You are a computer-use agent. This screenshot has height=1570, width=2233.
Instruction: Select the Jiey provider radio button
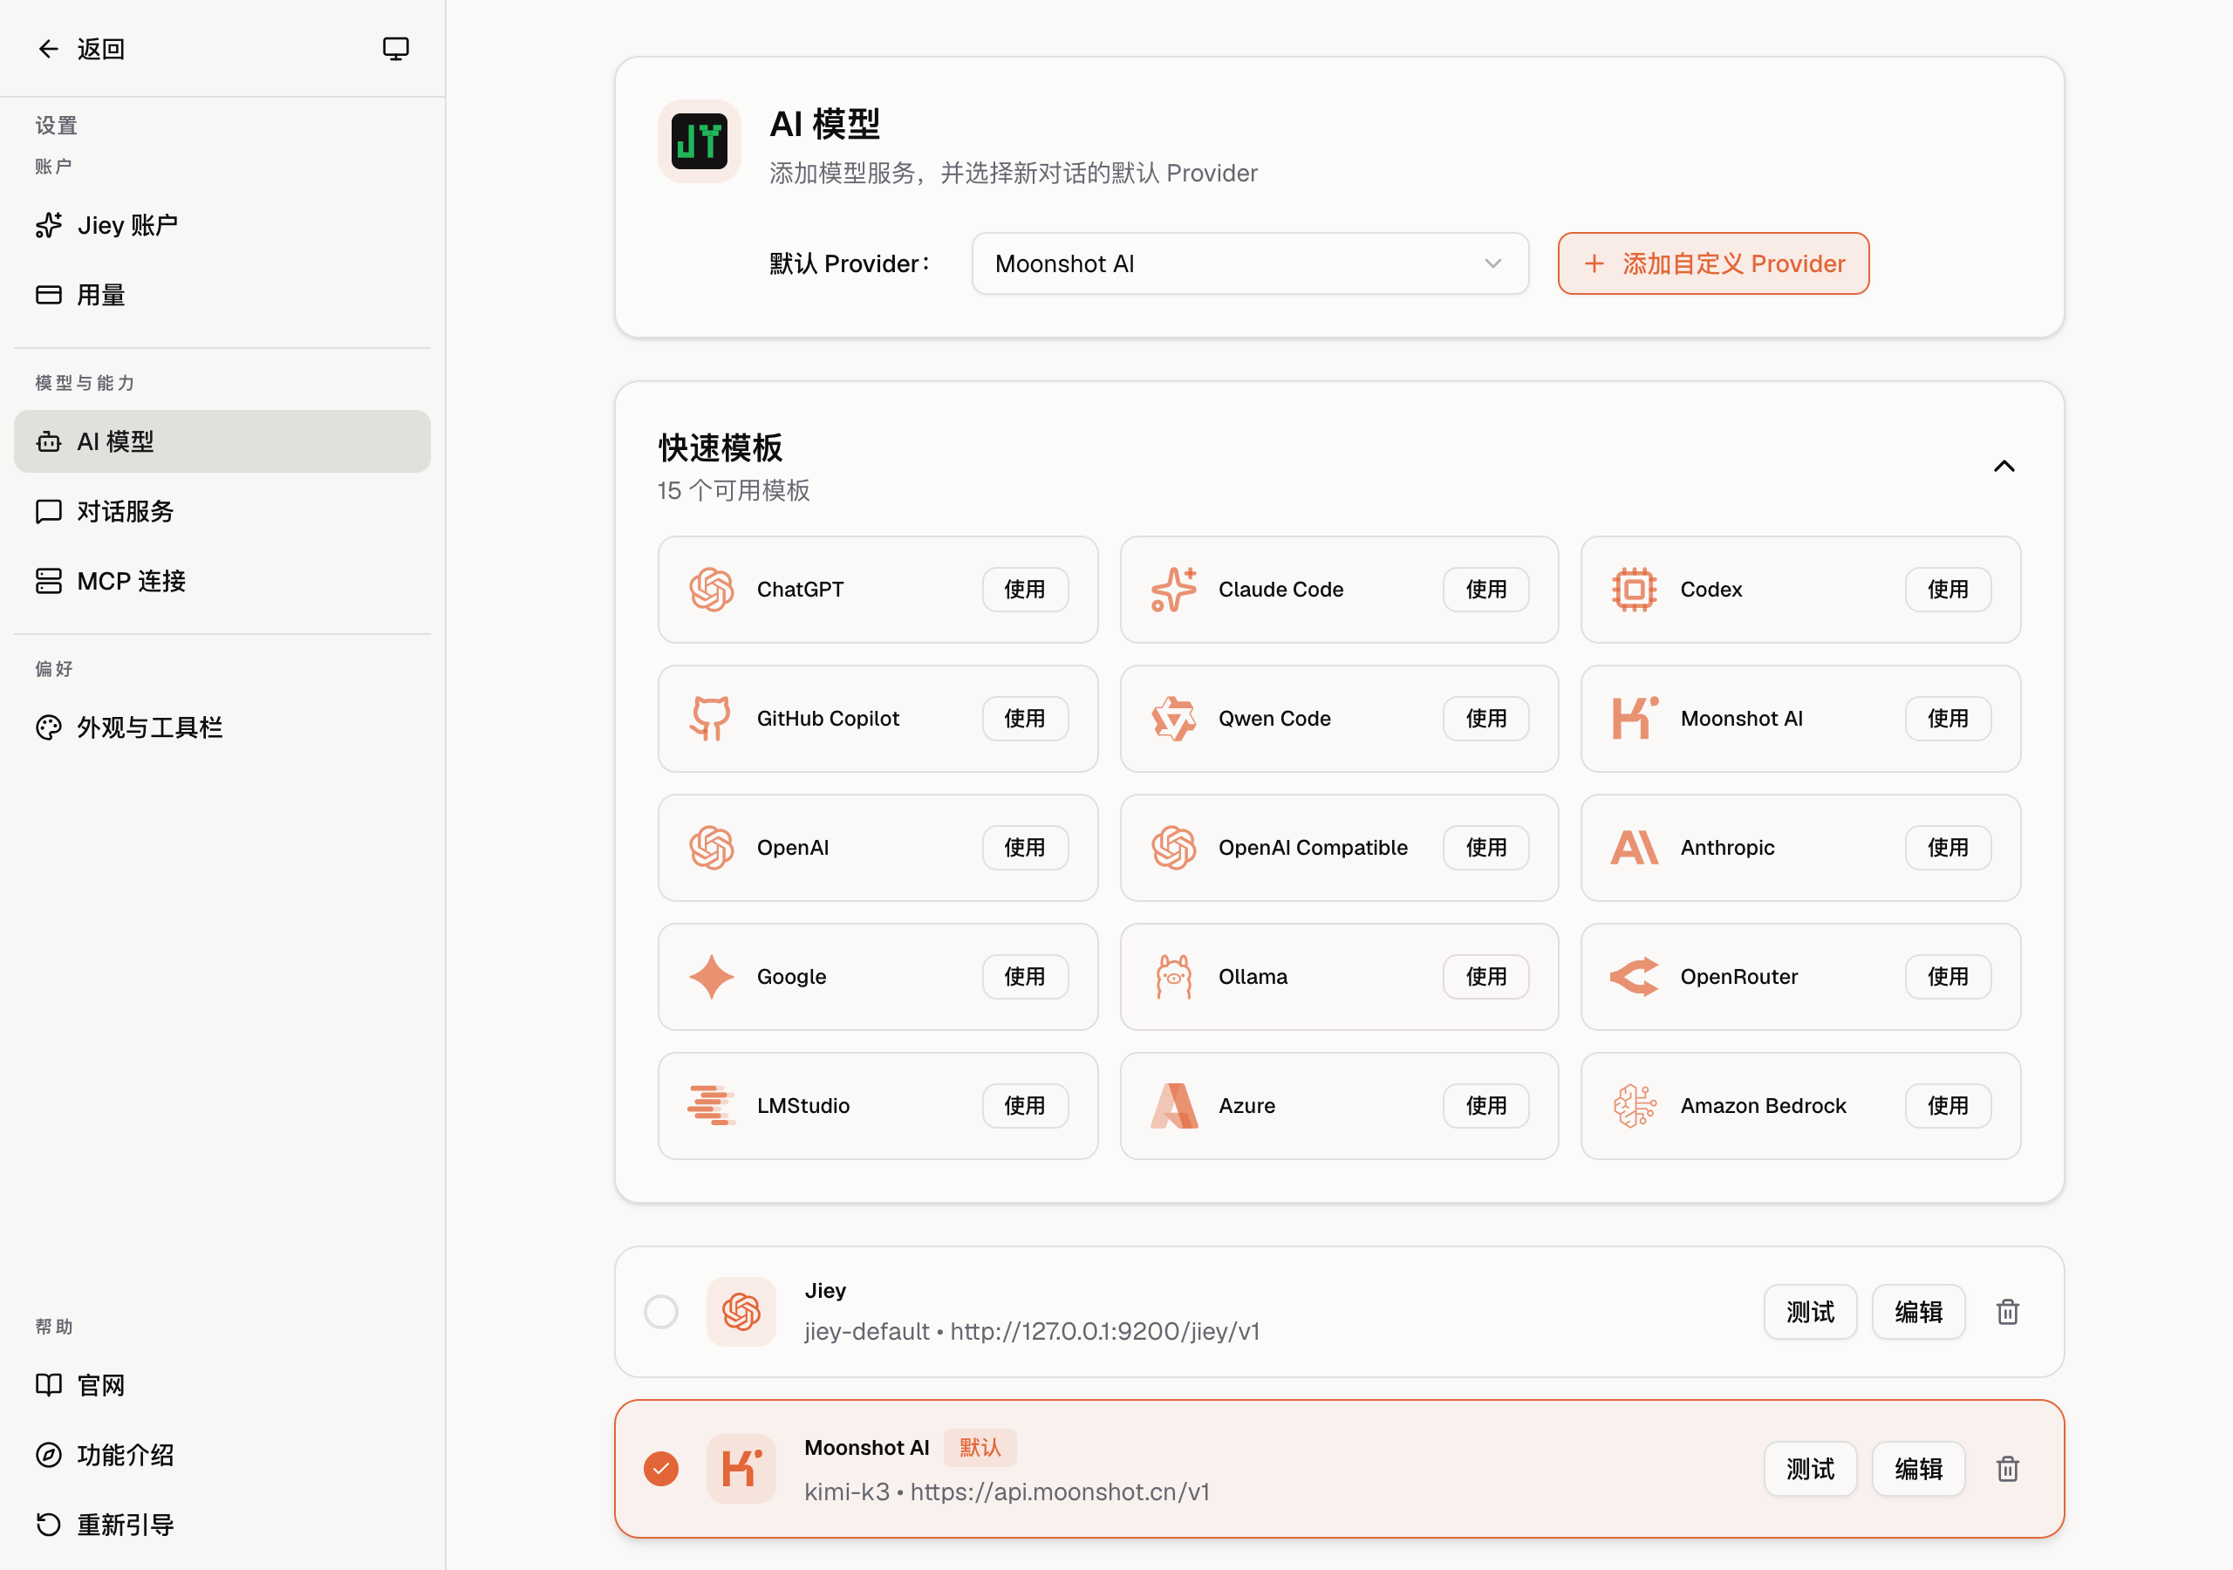[x=661, y=1312]
